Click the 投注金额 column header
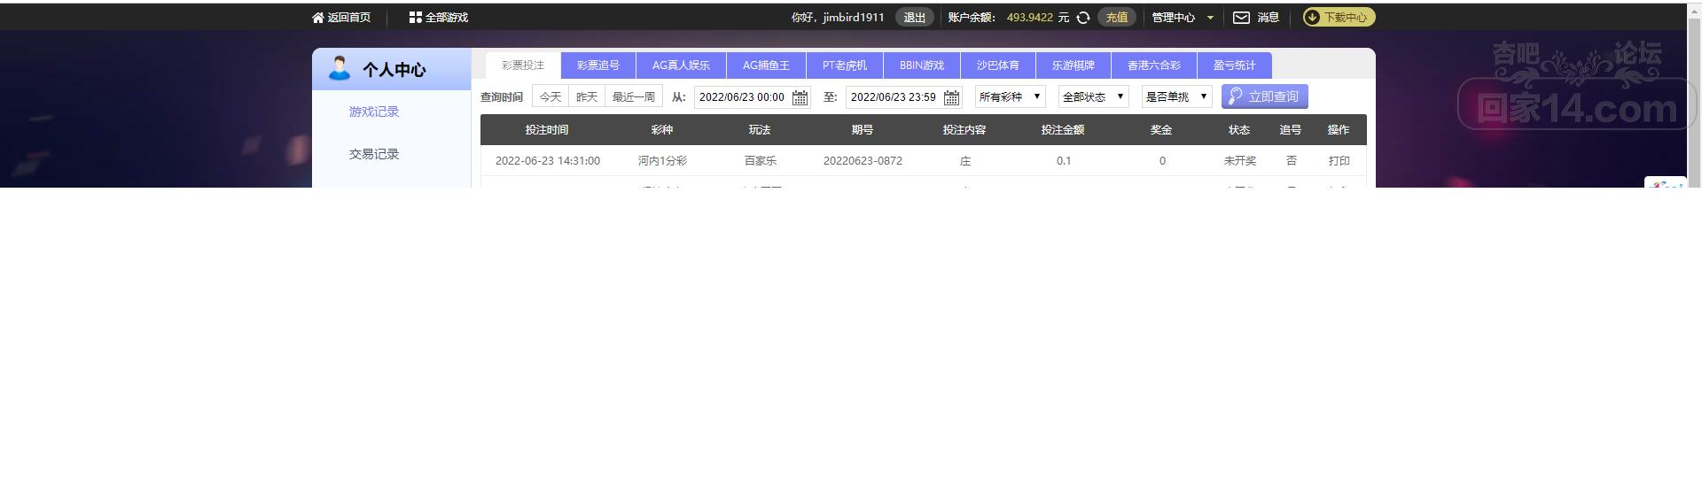 (1063, 130)
